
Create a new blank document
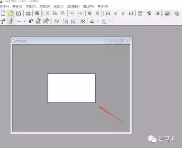[x=3, y=13]
